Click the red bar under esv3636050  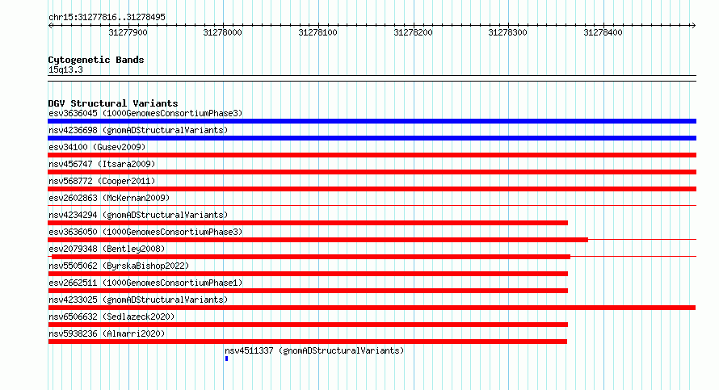coord(317,240)
